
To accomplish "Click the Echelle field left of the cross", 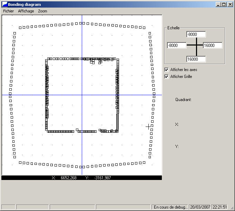I will [177, 46].
